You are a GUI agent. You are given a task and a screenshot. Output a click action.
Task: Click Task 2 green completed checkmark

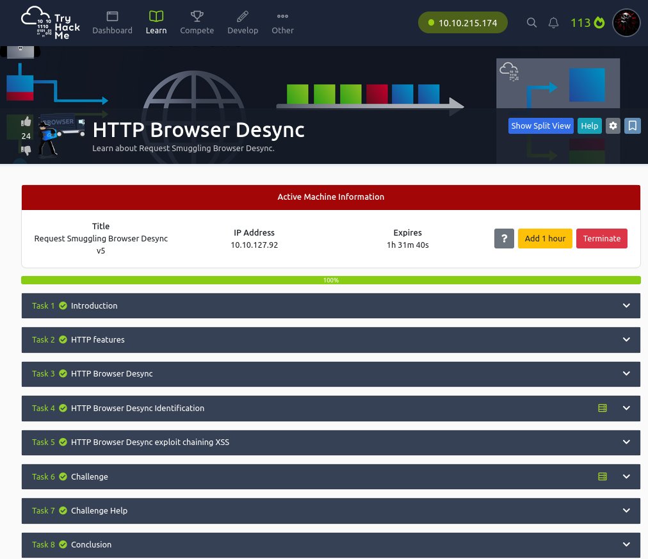point(63,339)
